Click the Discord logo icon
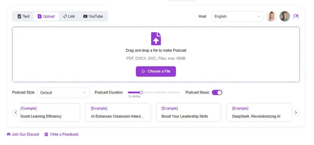 click(x=9, y=134)
